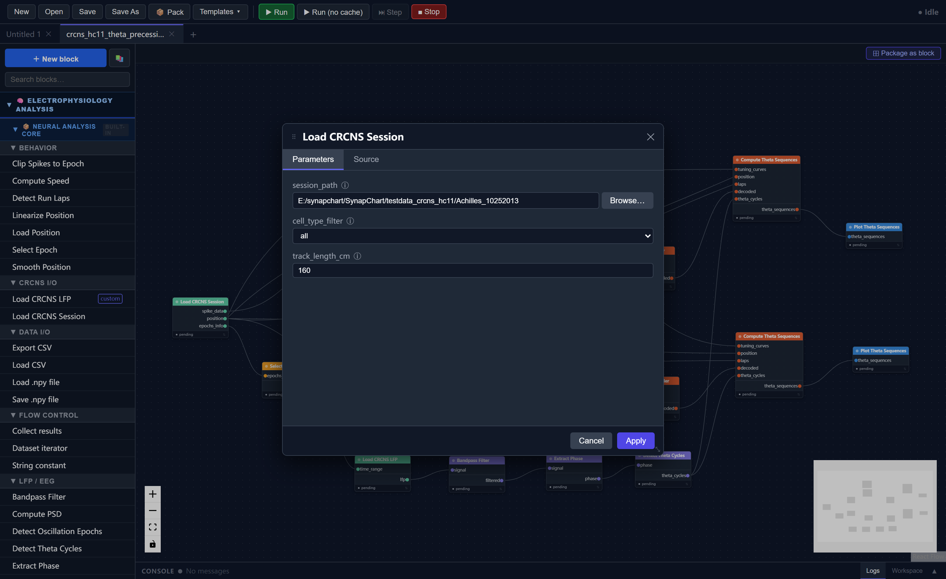Click Run (no cache) button
This screenshot has height=579, width=946.
(333, 12)
